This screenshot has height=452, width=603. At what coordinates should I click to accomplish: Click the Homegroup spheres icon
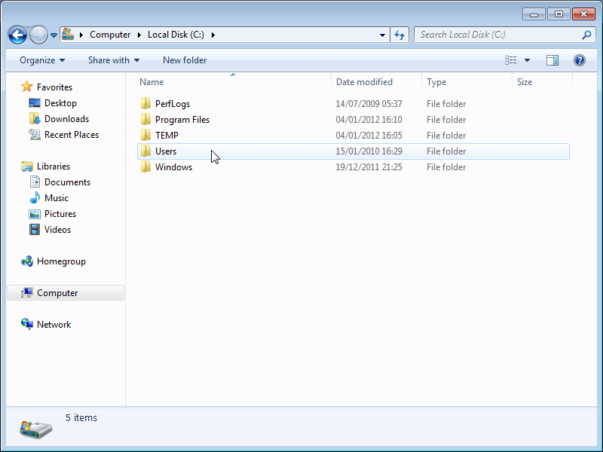coord(27,261)
